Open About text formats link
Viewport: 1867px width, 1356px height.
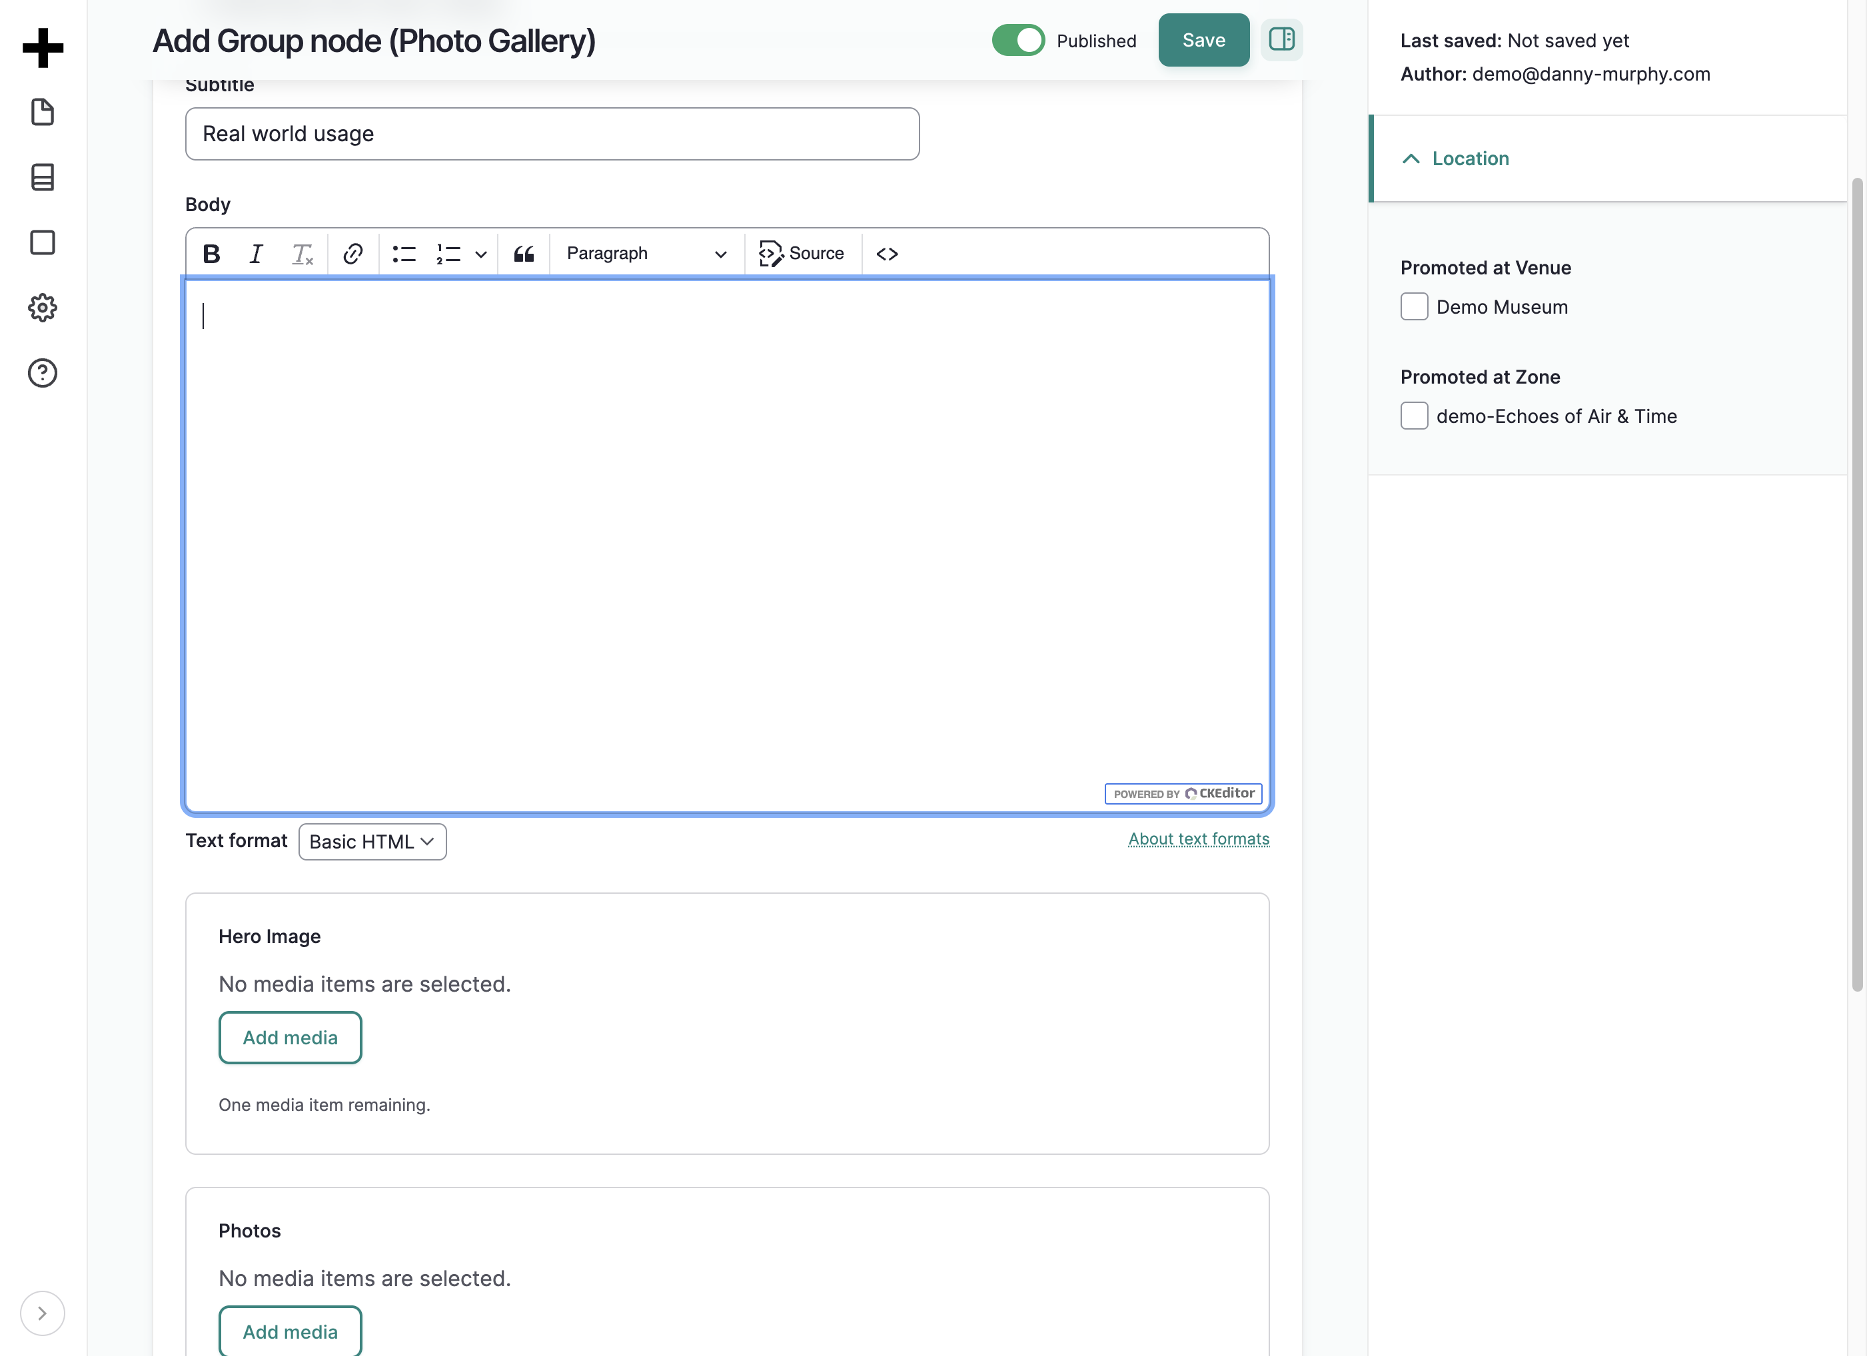pos(1199,839)
